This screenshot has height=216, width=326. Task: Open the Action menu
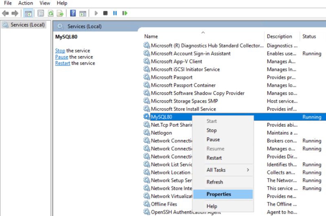[x=26, y=3]
